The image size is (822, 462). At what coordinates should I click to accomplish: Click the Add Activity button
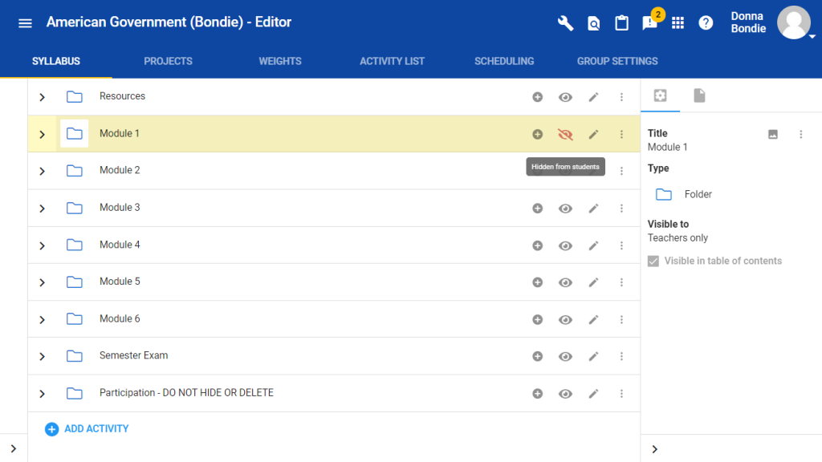87,429
